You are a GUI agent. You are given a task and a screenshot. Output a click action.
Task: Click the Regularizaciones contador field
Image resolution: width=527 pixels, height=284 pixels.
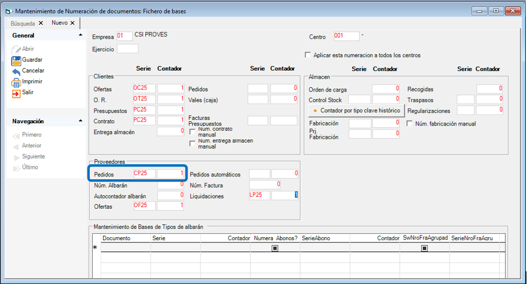[x=490, y=110]
